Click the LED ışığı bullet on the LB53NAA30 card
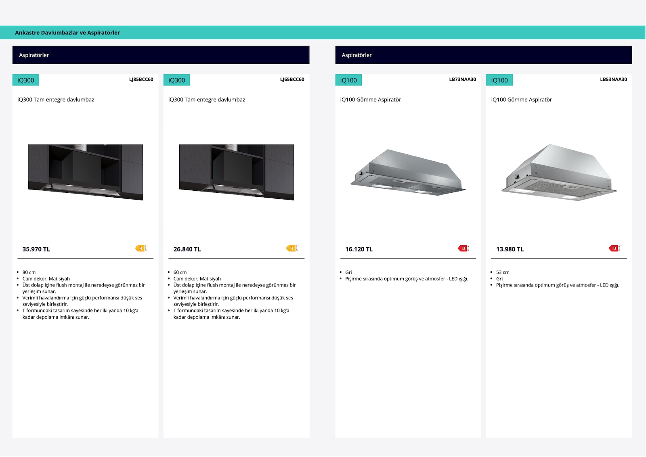 558,285
